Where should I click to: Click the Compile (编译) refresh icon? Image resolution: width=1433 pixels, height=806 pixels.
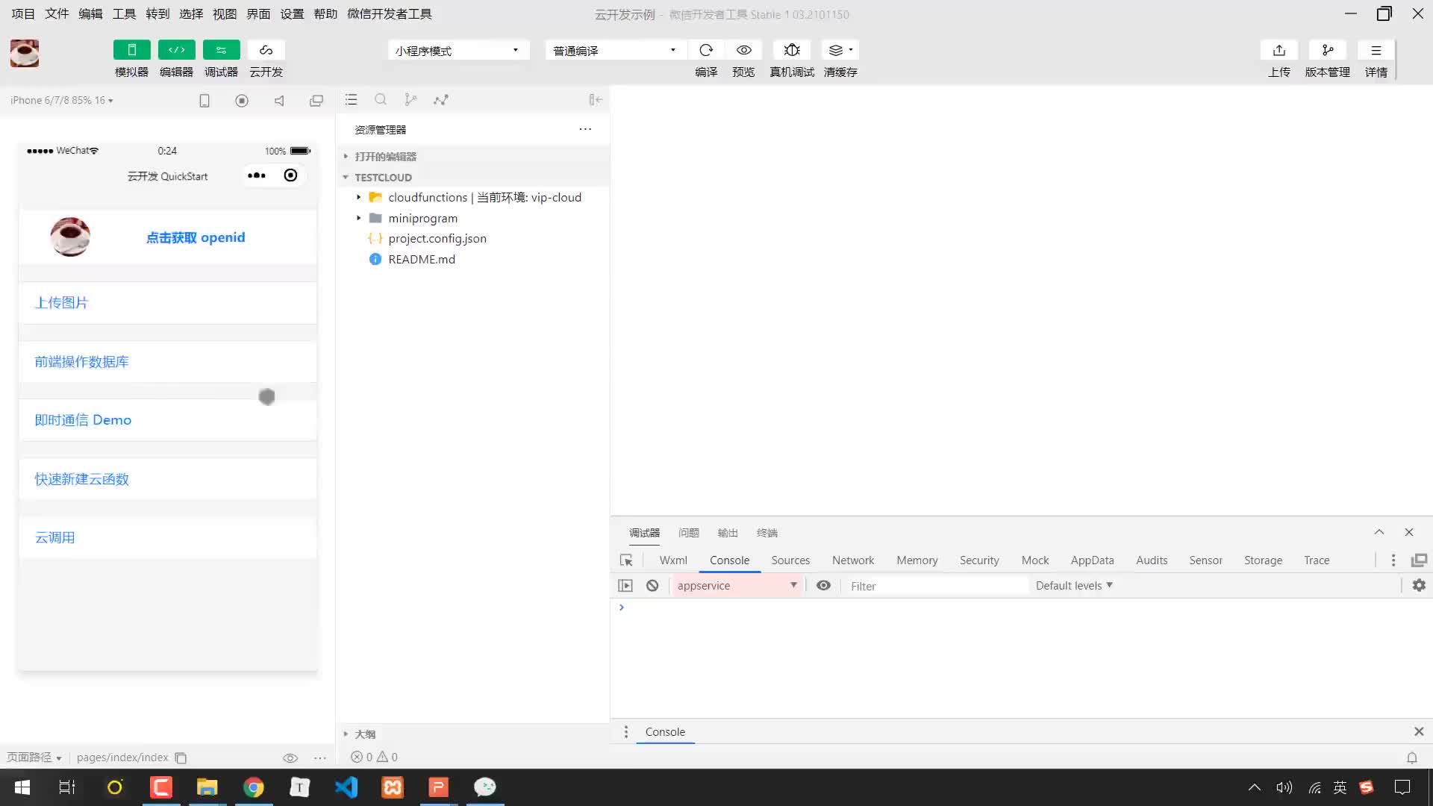coord(706,50)
